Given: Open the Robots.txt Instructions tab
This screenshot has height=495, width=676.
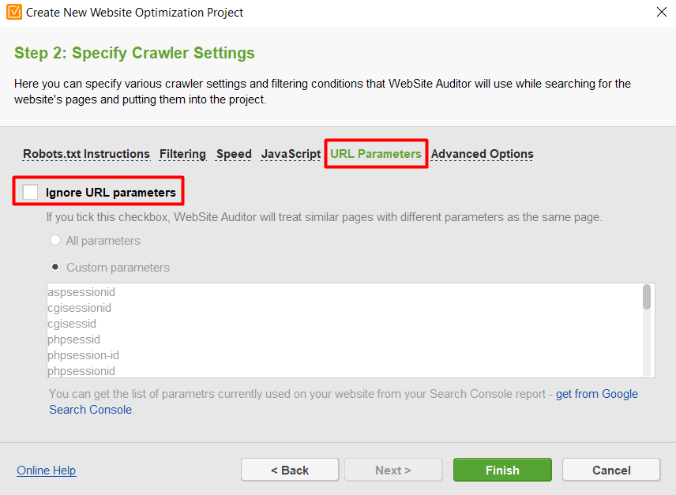Looking at the screenshot, I should [x=86, y=154].
